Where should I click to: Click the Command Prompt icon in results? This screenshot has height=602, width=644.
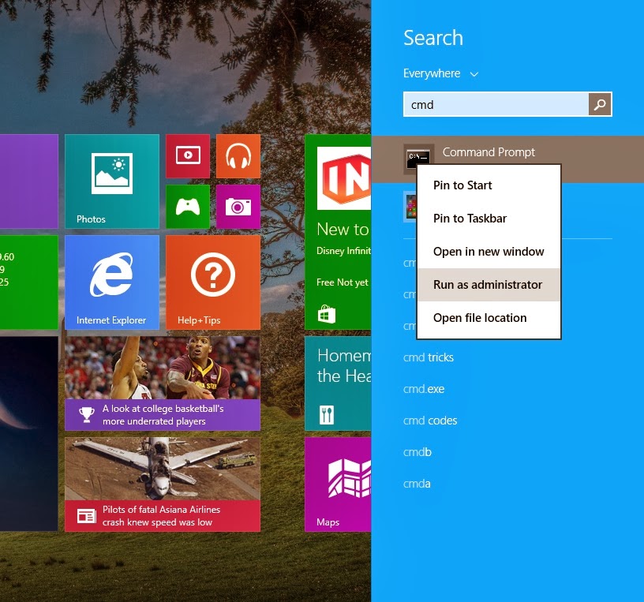(x=418, y=159)
